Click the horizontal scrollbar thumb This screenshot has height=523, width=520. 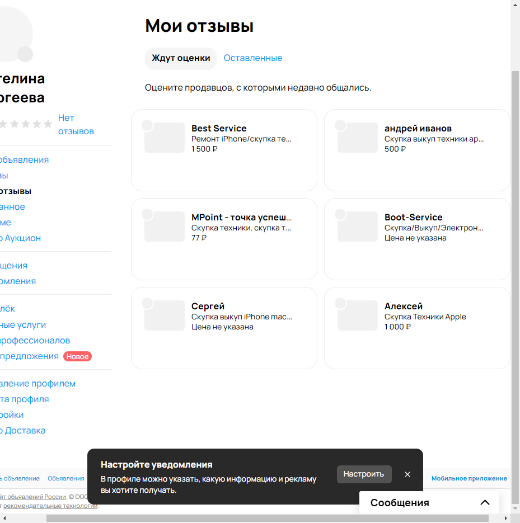pyautogui.click(x=268, y=519)
